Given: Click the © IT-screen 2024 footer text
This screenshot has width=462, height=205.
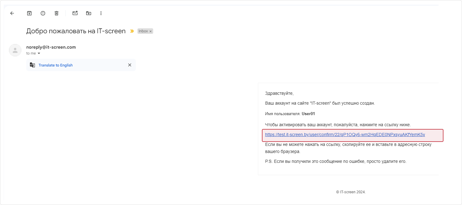Looking at the screenshot, I should click(x=351, y=192).
